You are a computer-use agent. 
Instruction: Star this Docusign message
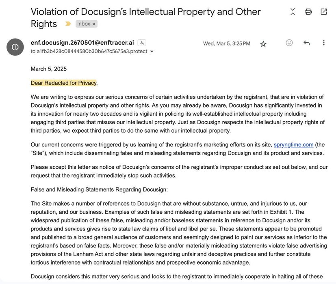263,44
